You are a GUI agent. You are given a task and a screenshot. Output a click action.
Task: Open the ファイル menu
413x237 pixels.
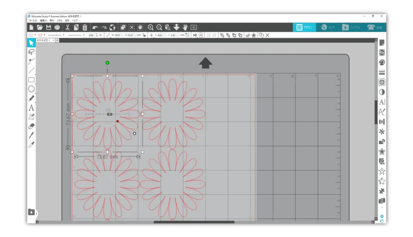pyautogui.click(x=33, y=20)
